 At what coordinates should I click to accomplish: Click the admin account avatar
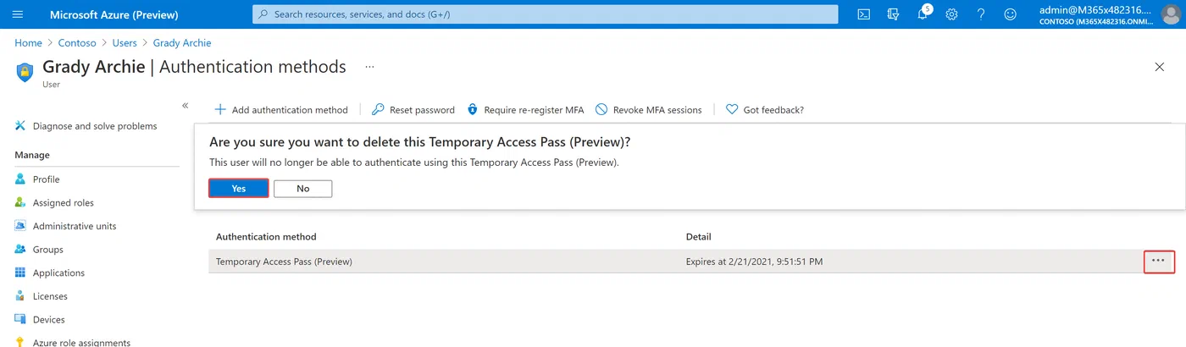(x=1170, y=14)
